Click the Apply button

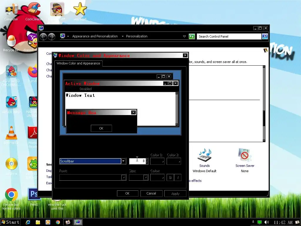coord(175,194)
